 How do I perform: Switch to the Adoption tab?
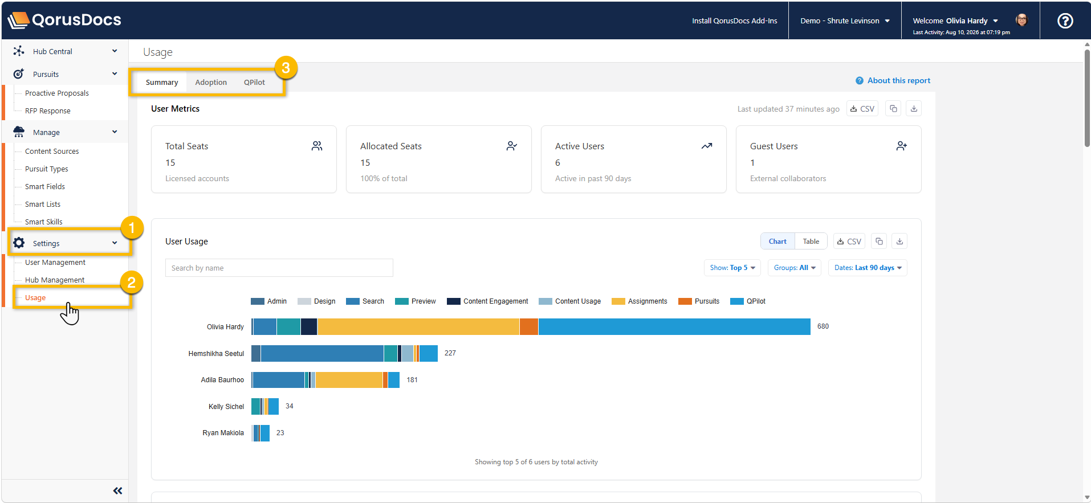(x=211, y=83)
